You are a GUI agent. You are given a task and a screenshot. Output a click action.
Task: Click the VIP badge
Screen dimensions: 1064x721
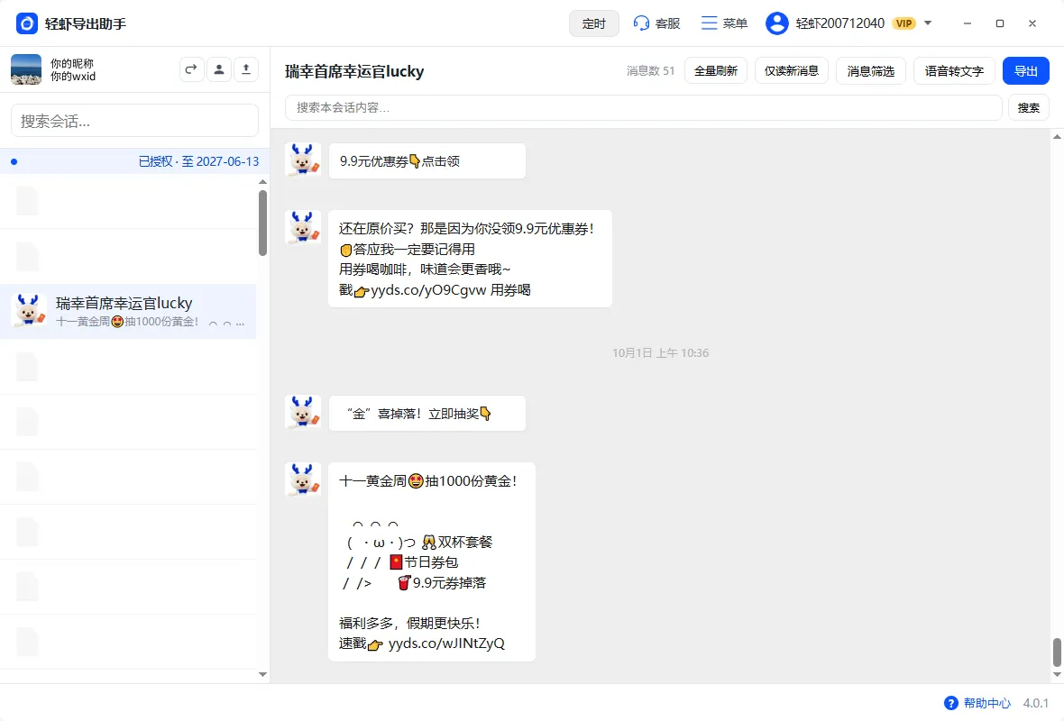[903, 23]
